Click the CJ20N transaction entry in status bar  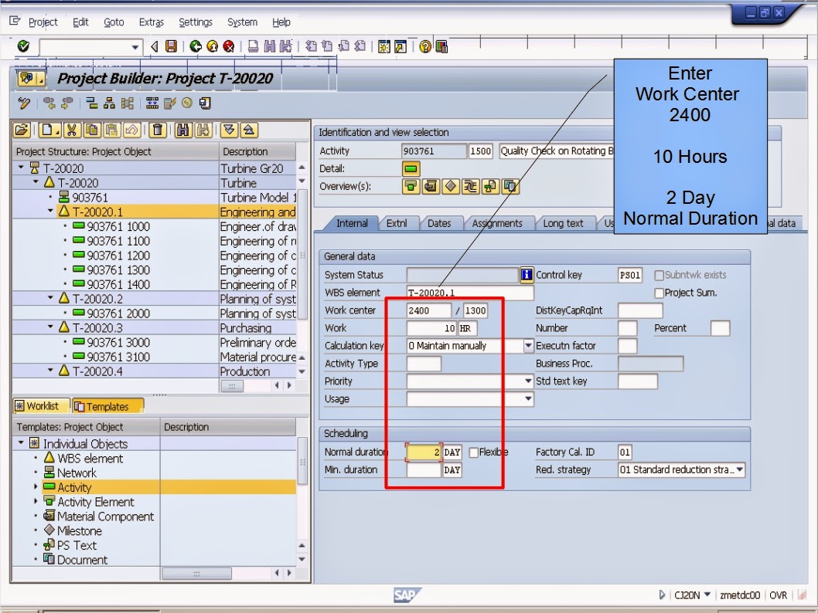coord(685,595)
